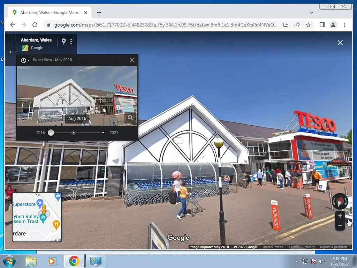357x268 pixels.
Task: Click the Action Center flag icon
Action: tap(313, 261)
